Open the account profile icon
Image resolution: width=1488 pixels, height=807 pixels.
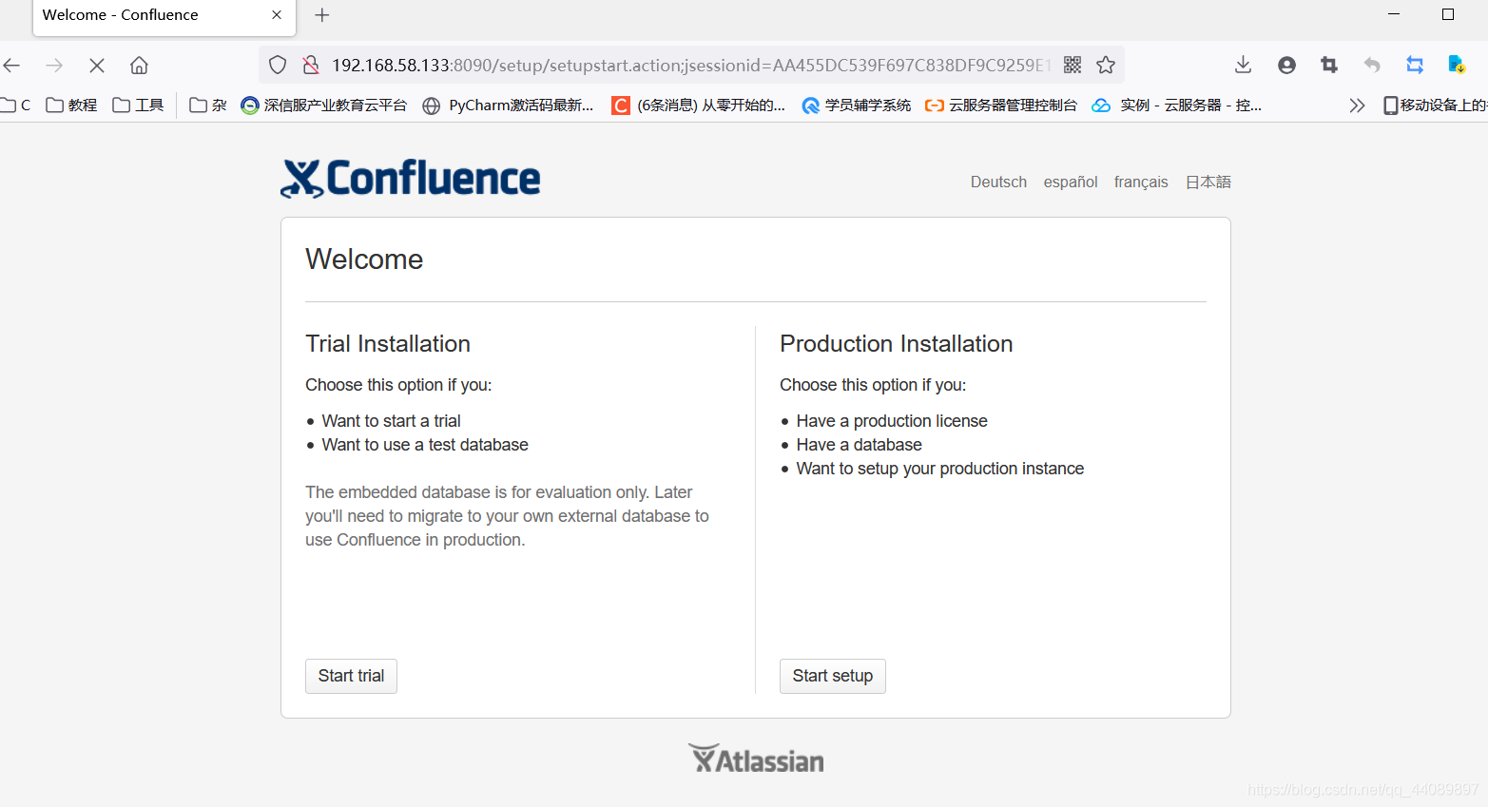pos(1286,65)
